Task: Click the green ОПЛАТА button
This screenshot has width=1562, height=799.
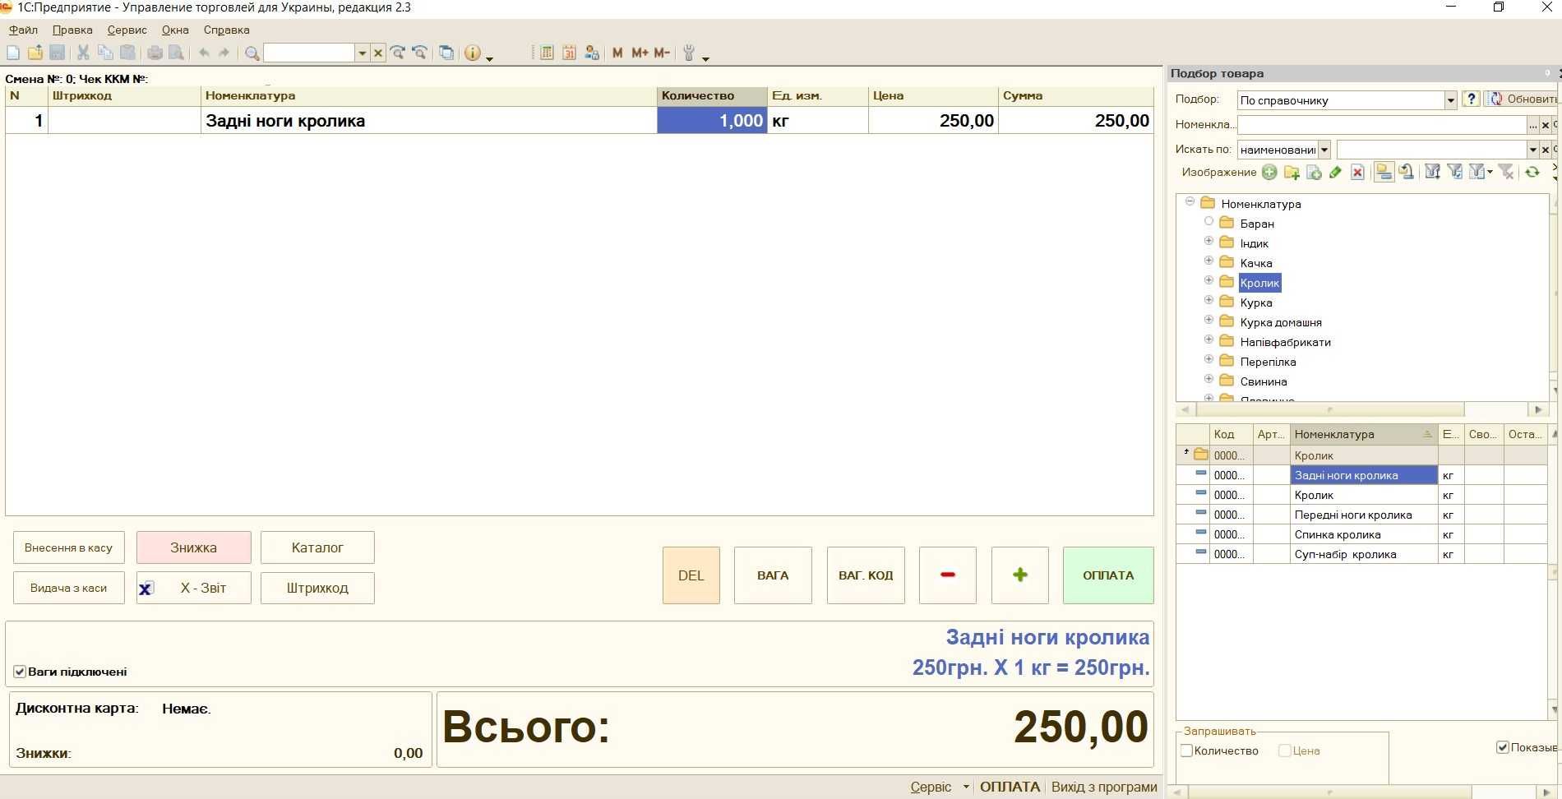Action: point(1108,575)
